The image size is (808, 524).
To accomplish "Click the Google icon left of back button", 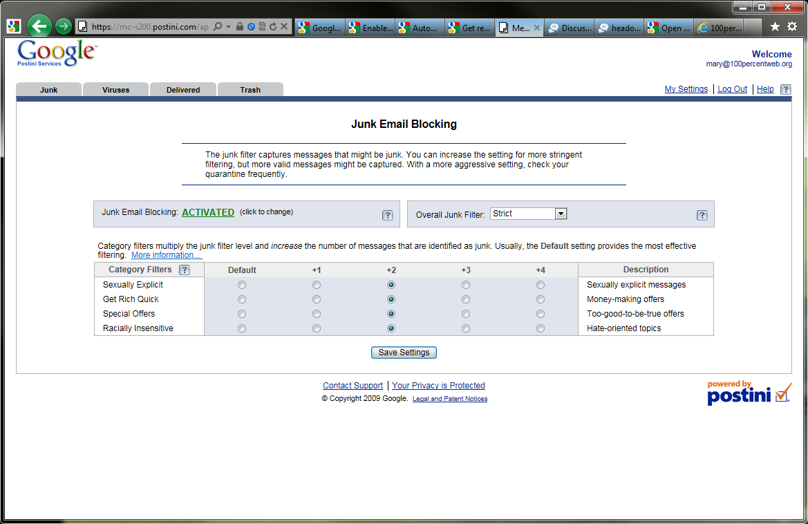I will tap(13, 26).
